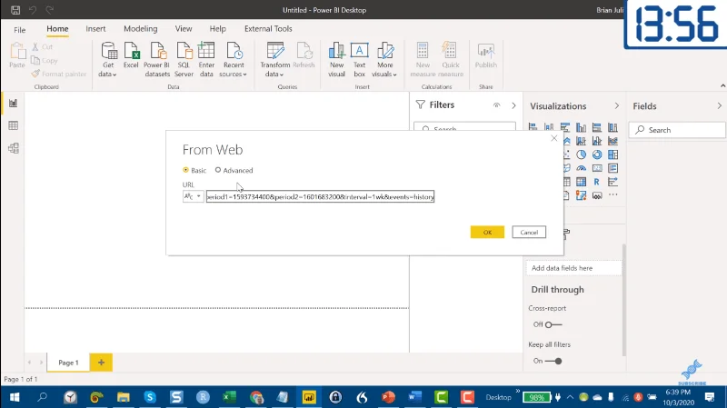Open more visualizations ellipsis menu
This screenshot has width=727, height=408.
point(612,195)
